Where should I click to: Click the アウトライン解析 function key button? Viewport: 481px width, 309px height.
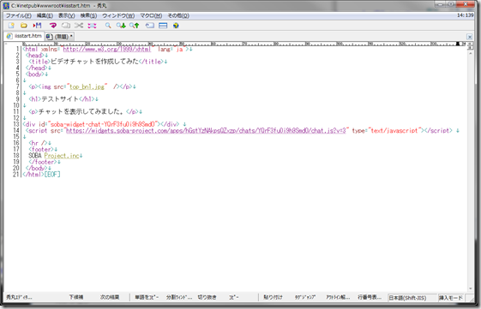(x=338, y=297)
